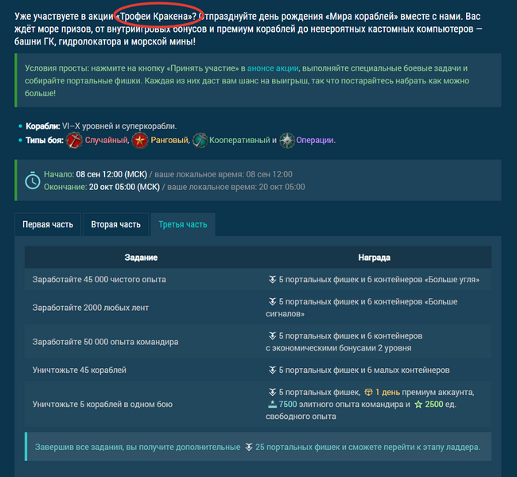Click portal token icon before «25 портальных фишек»

pos(248,447)
